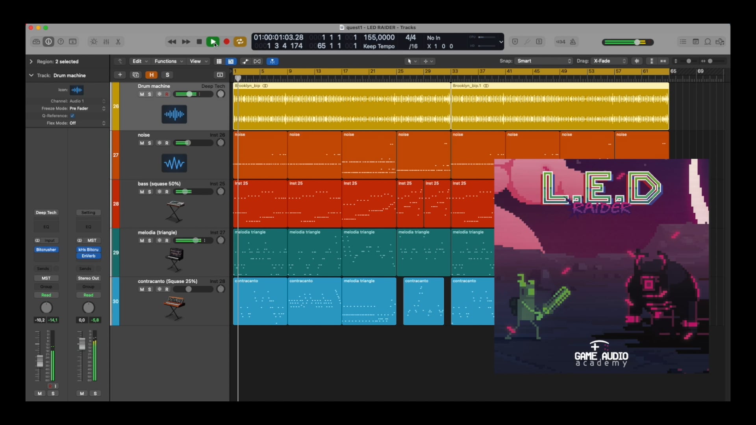Screen dimensions: 756x425
Task: Click the Record button in transport
Action: pyautogui.click(x=226, y=42)
